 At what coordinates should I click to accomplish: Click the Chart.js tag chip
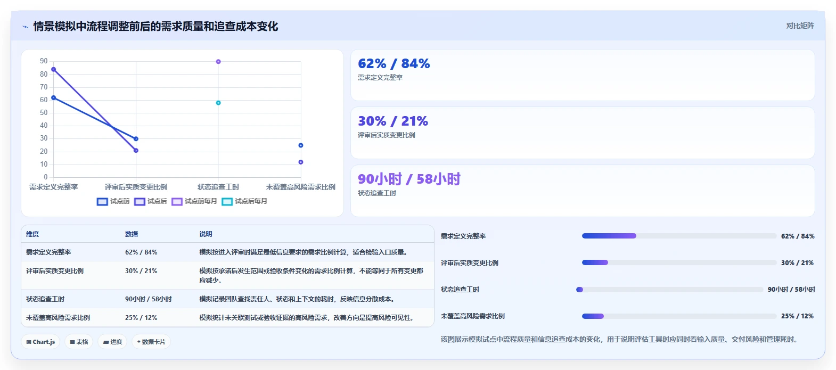pos(40,342)
